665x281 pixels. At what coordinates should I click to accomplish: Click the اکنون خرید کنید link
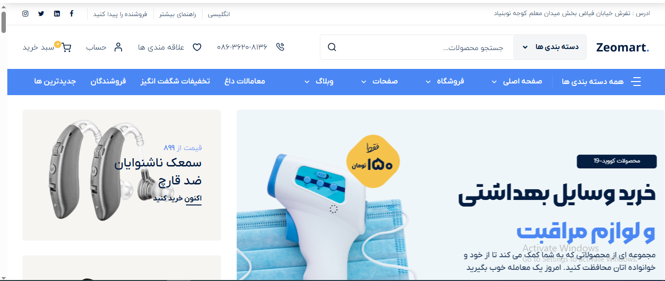coord(177,198)
